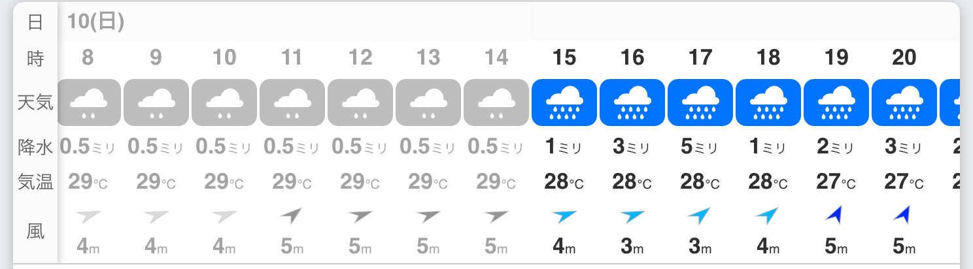Click the 10(日) date header

click(95, 22)
